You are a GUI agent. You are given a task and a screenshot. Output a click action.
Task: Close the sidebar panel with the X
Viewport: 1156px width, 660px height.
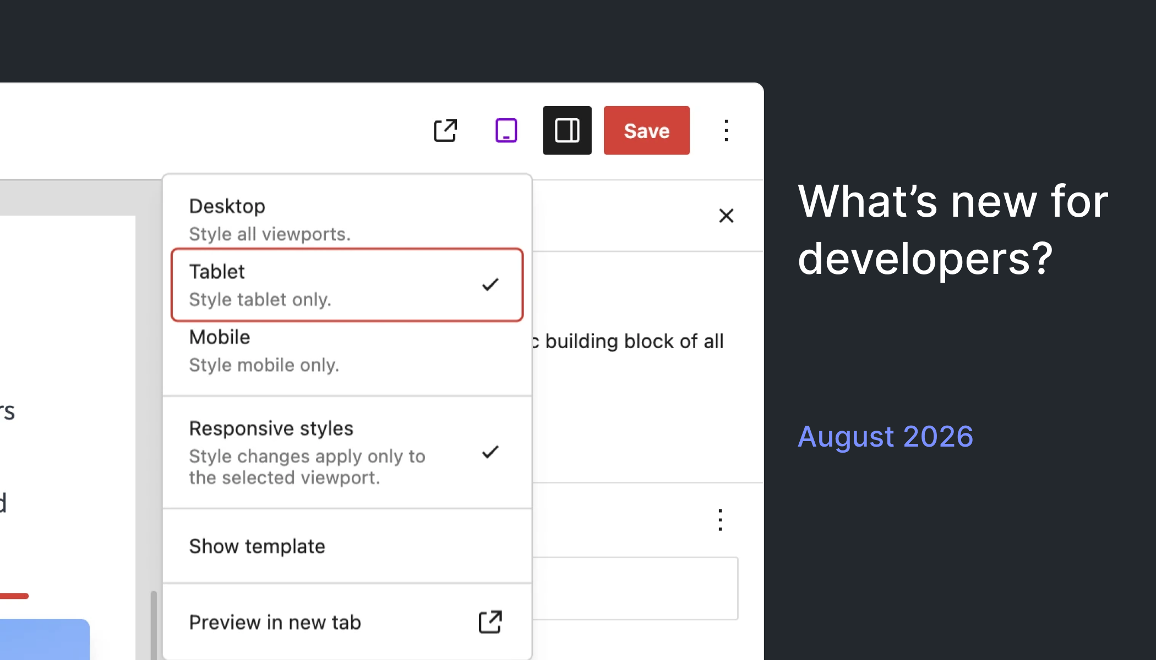726,216
